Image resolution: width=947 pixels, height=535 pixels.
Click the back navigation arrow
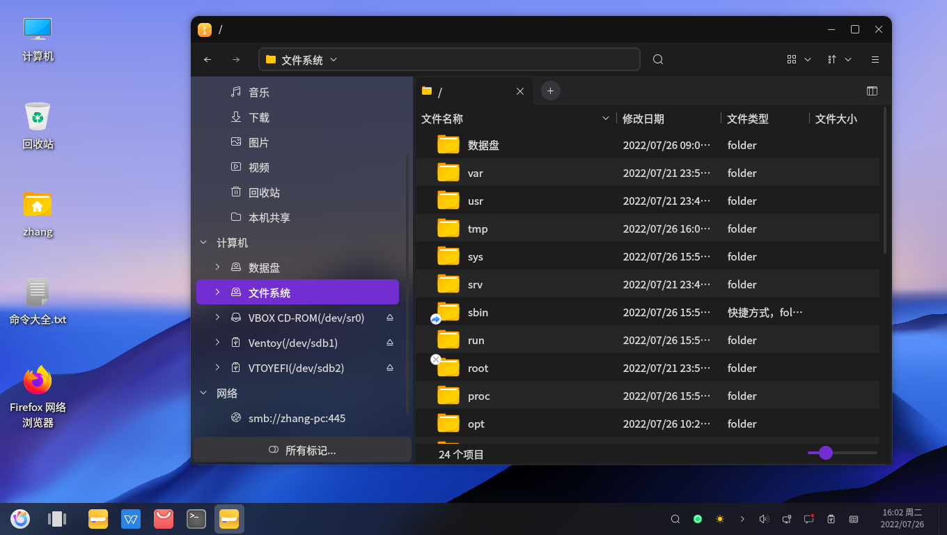(207, 59)
